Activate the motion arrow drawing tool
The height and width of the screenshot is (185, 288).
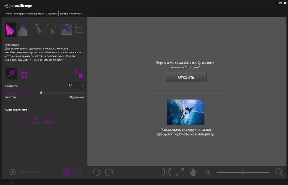(x=11, y=73)
